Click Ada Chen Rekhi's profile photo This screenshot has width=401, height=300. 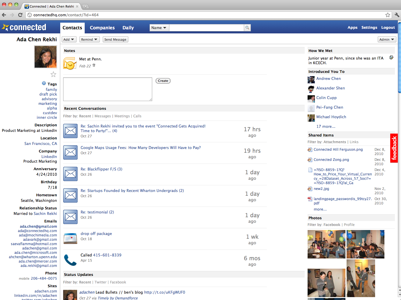pos(46,57)
